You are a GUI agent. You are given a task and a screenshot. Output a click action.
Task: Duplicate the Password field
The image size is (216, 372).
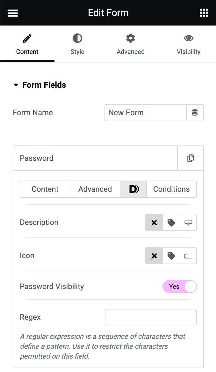[x=190, y=158]
